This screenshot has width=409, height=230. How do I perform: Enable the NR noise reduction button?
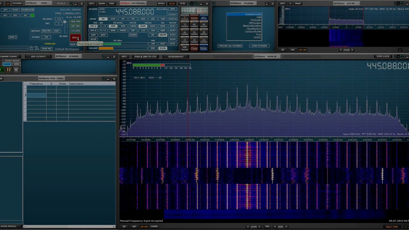pos(153,35)
